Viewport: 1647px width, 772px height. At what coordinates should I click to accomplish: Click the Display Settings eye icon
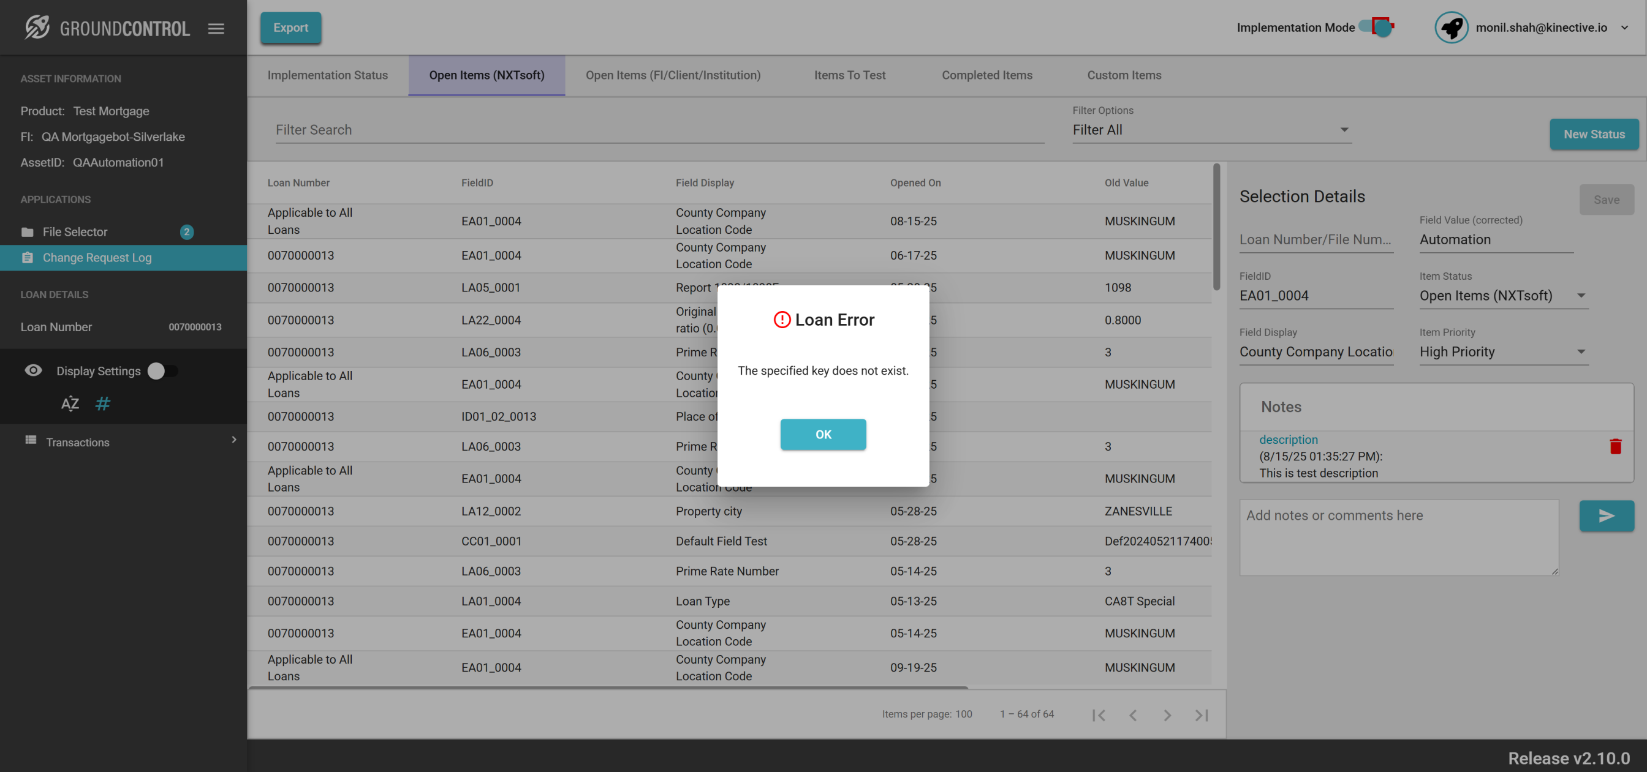(33, 370)
